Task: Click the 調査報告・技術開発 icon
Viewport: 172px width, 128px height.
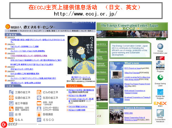Action: (11, 109)
